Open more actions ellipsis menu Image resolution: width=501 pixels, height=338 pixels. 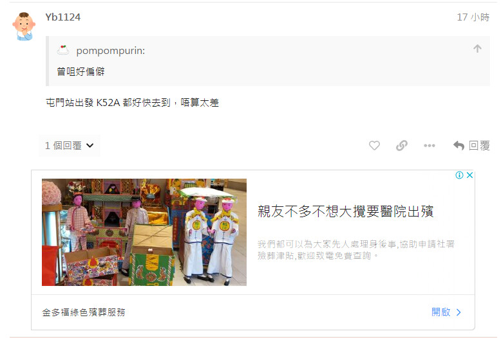point(430,146)
